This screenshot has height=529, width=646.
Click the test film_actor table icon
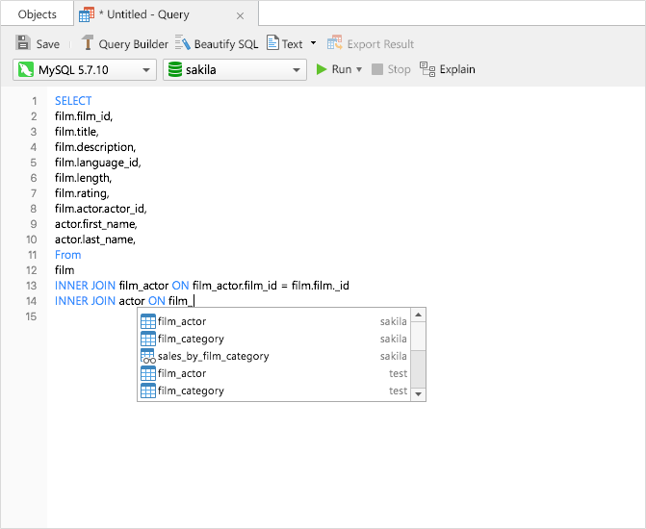tap(148, 373)
